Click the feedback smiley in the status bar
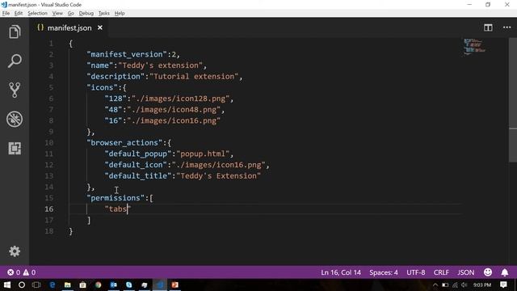517x291 pixels. click(488, 272)
